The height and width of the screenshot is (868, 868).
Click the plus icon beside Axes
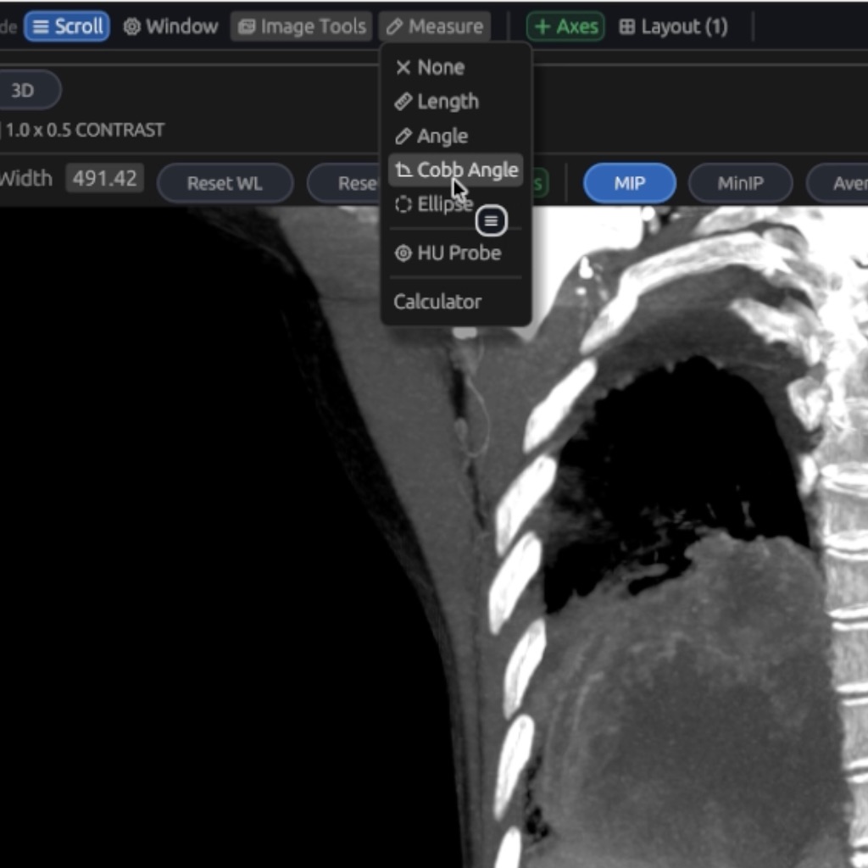coord(542,26)
